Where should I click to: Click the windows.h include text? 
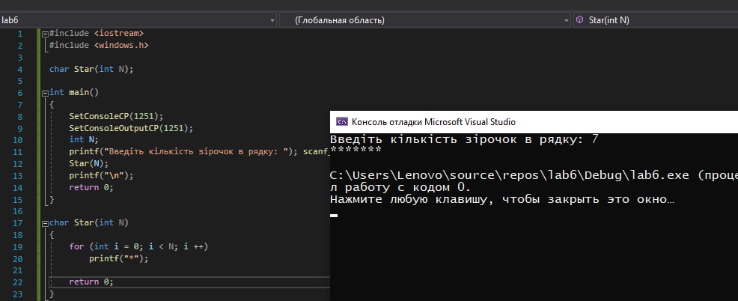click(x=122, y=46)
